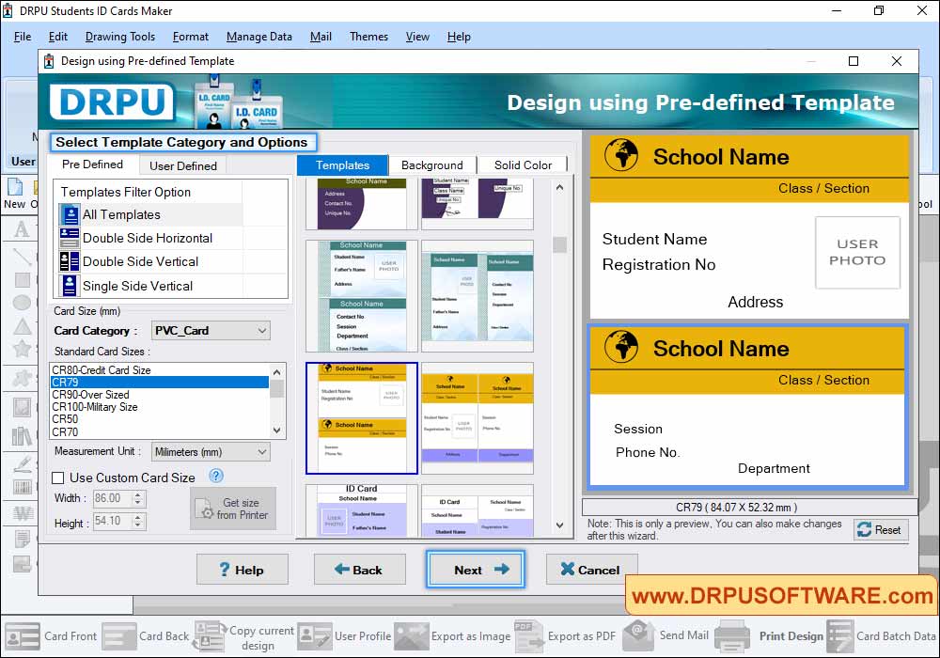Open the custom card size help icon
Screen dimensions: 940x658
tap(216, 477)
